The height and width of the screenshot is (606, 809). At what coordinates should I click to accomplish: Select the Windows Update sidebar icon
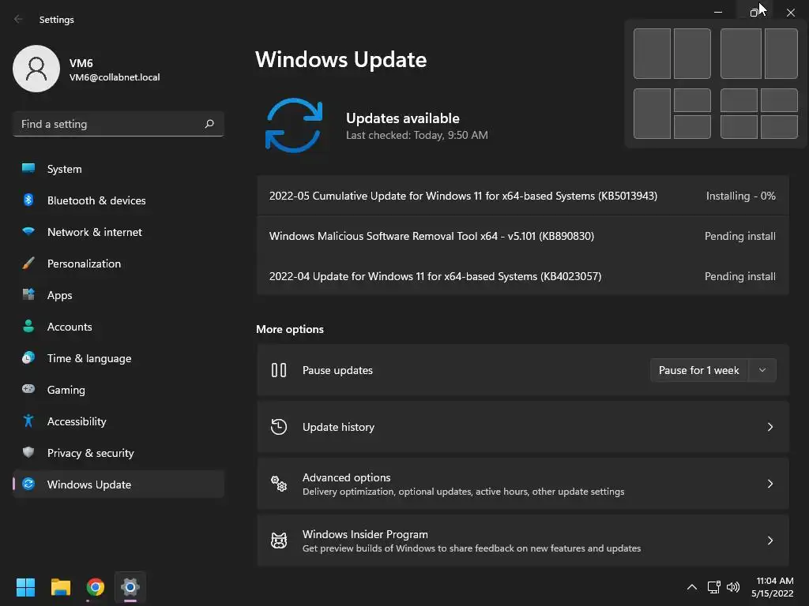pyautogui.click(x=28, y=484)
